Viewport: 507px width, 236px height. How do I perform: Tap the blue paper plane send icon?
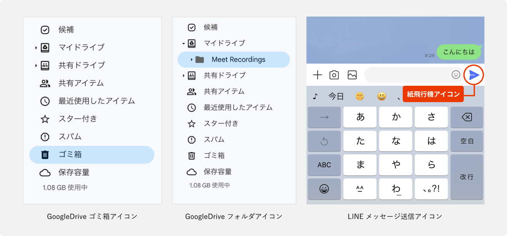(x=474, y=75)
